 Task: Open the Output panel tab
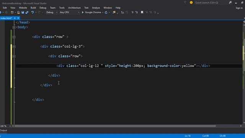click(x=3, y=130)
